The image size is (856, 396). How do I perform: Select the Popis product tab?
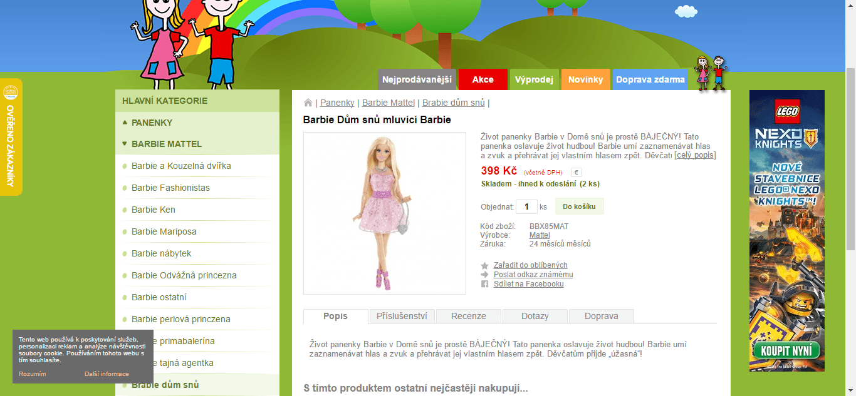335,316
